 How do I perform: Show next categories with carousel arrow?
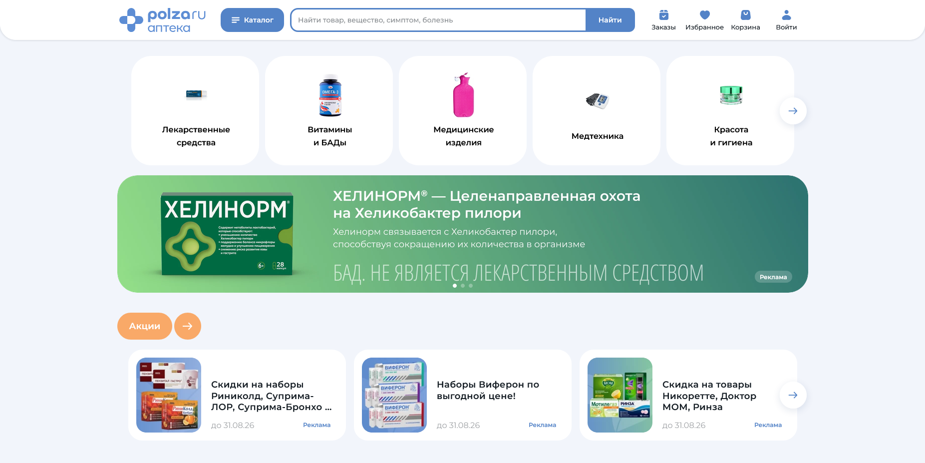pos(793,111)
